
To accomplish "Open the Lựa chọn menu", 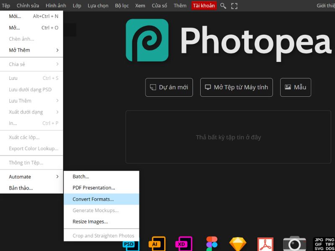I will pos(98,6).
